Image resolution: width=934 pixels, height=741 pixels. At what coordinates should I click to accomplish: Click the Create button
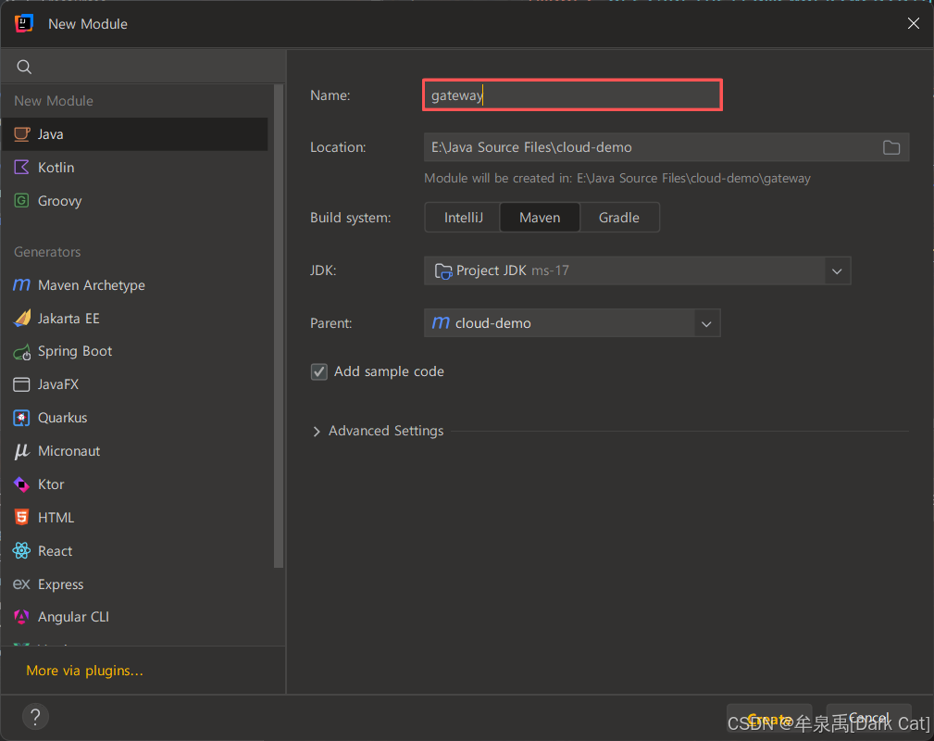click(x=769, y=719)
